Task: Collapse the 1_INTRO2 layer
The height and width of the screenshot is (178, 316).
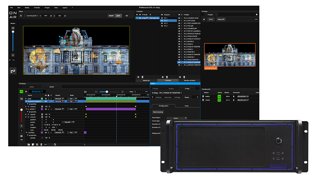Action: [26, 133]
